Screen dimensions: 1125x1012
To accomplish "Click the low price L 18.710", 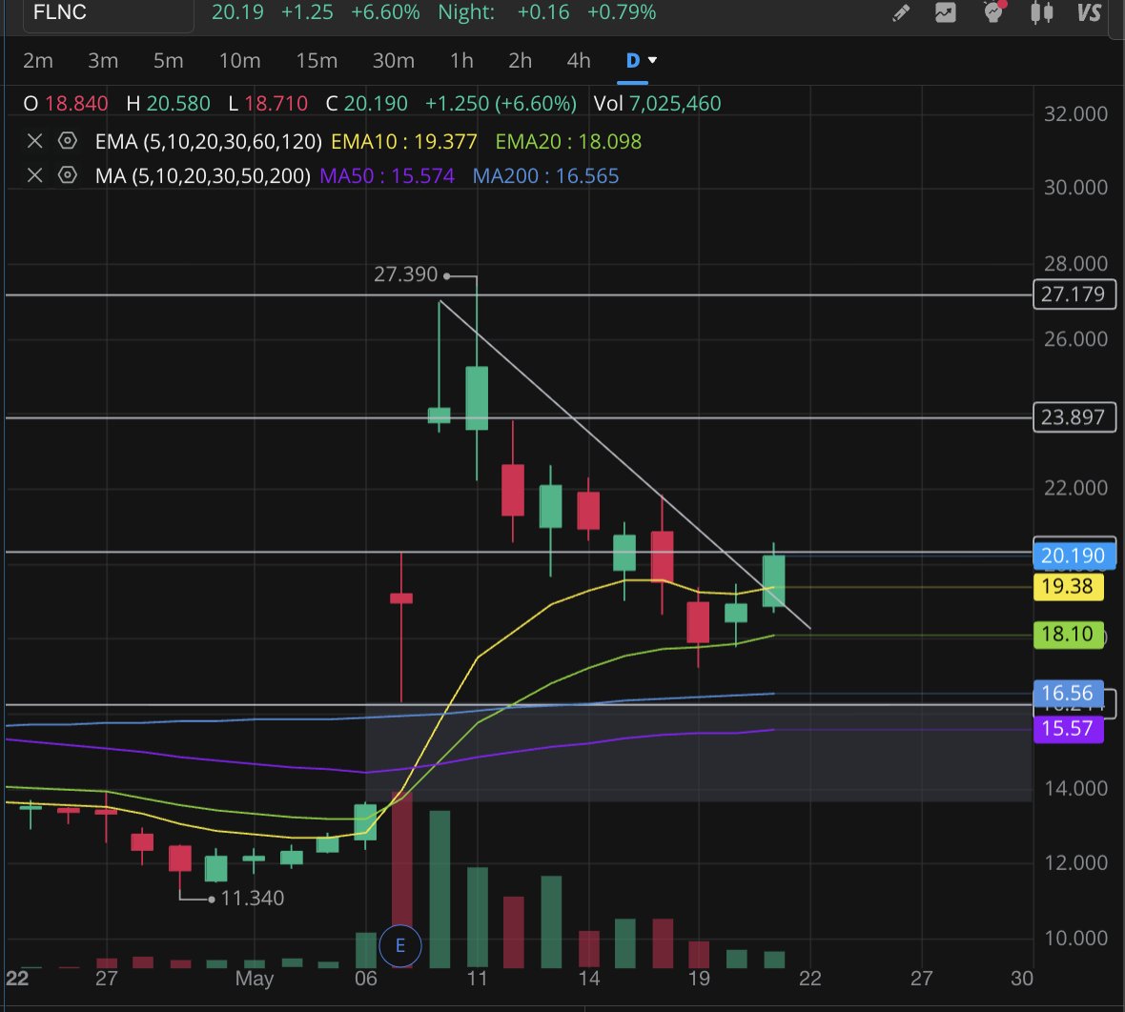I will pos(268,104).
